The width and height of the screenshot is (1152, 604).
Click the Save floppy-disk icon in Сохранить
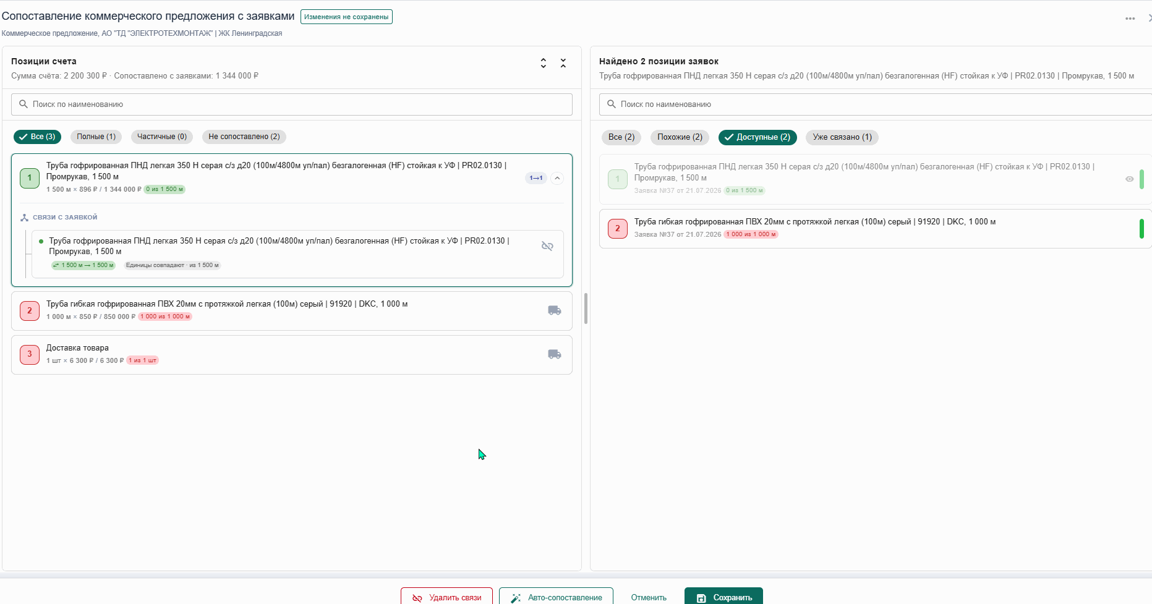coord(701,598)
